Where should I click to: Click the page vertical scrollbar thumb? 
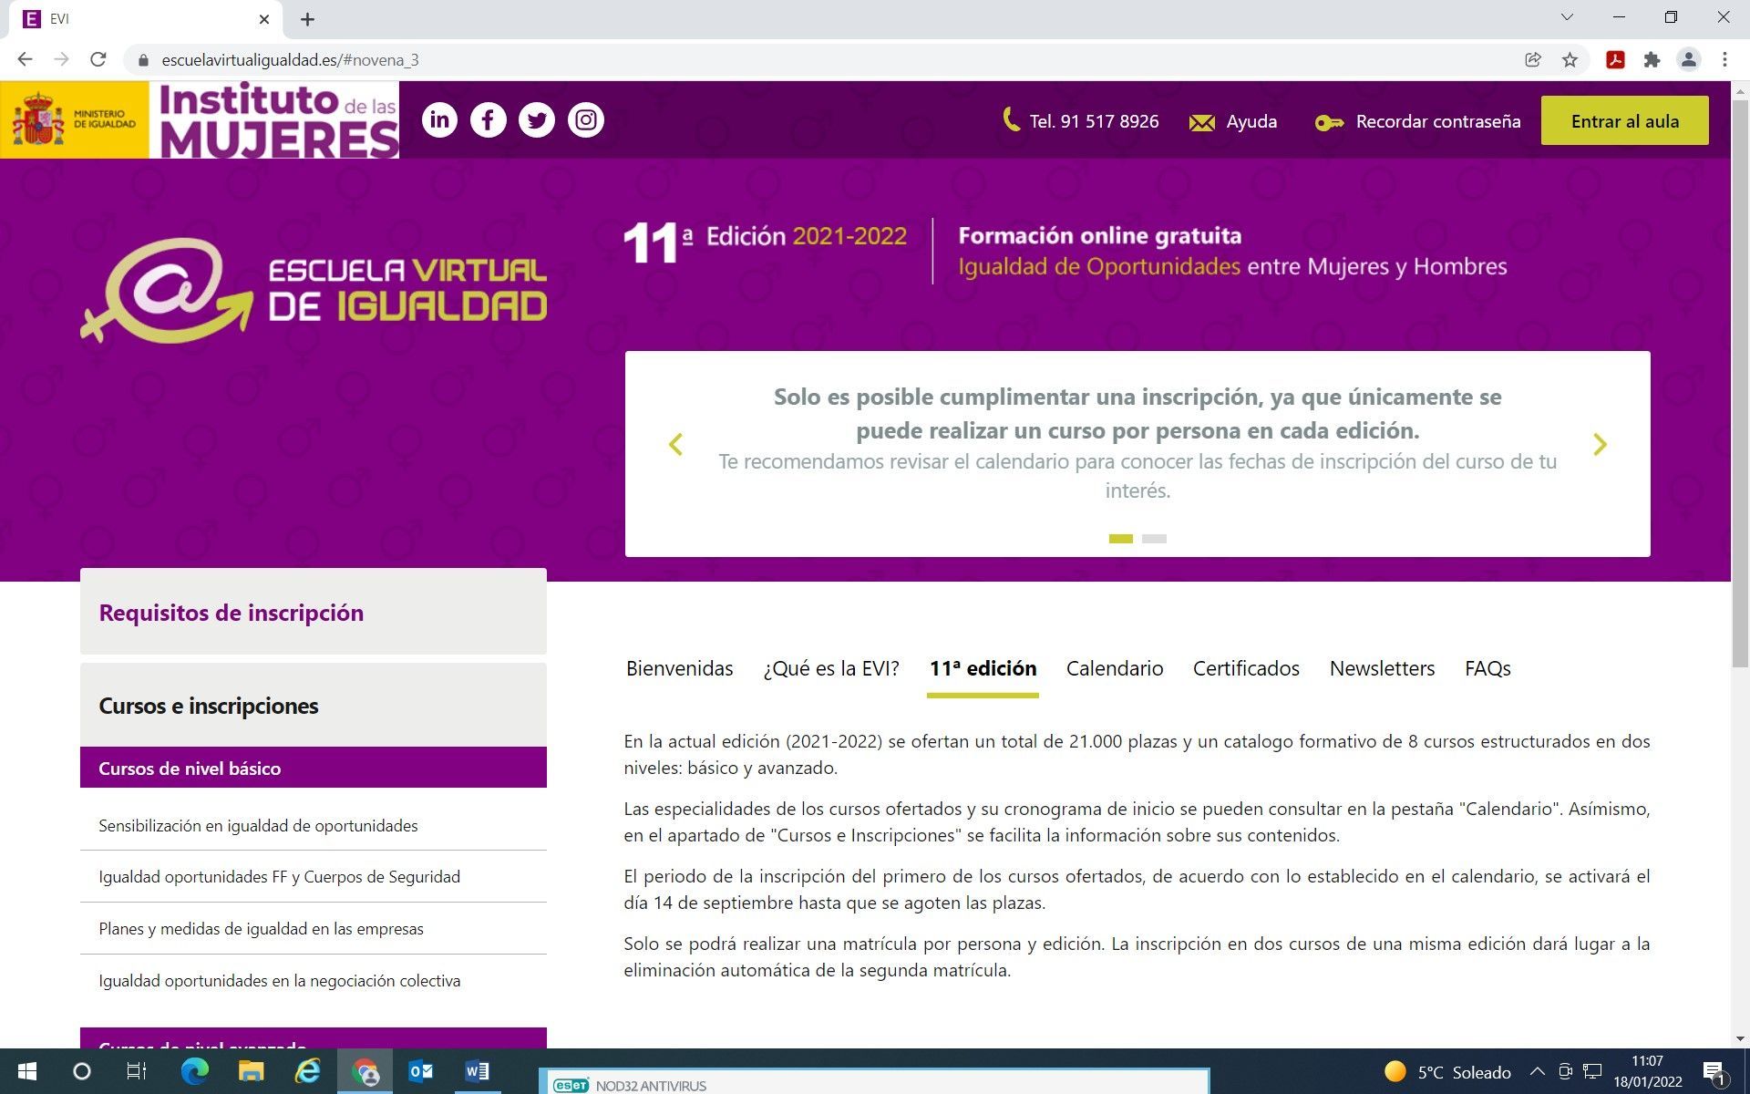click(1740, 383)
